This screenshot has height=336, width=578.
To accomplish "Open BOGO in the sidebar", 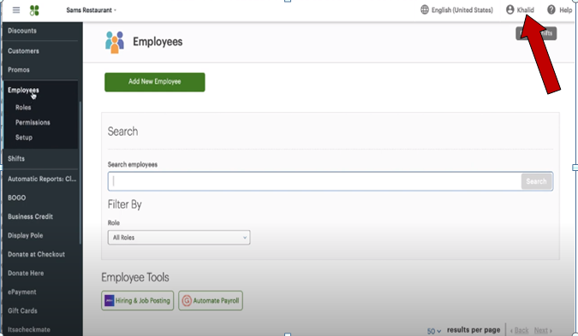I will point(17,197).
